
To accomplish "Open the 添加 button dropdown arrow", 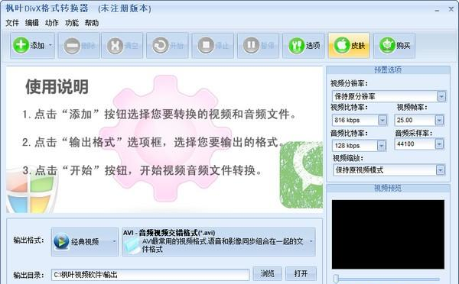I will coord(50,45).
